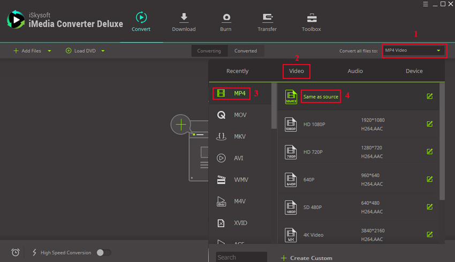Select the Same as source preset

coord(358,97)
